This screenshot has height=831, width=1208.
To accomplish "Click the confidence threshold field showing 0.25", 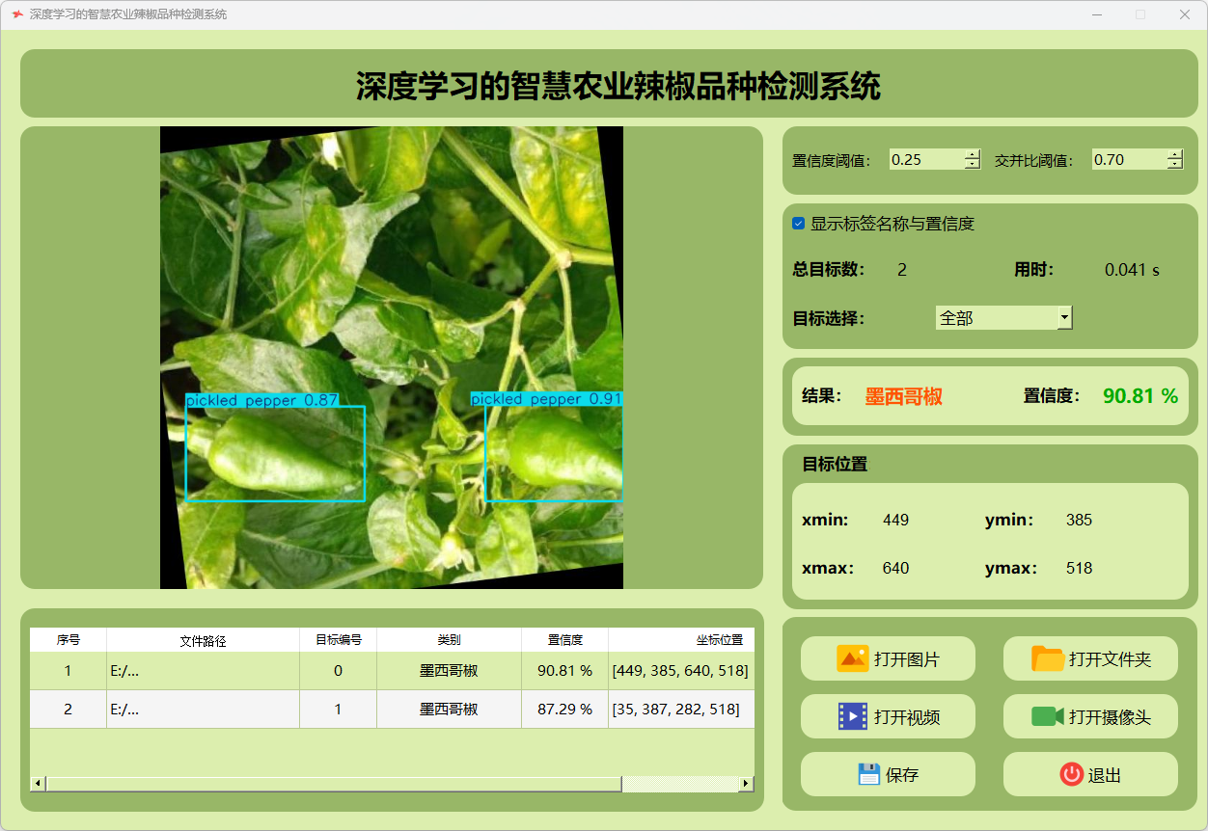I will coord(924,160).
